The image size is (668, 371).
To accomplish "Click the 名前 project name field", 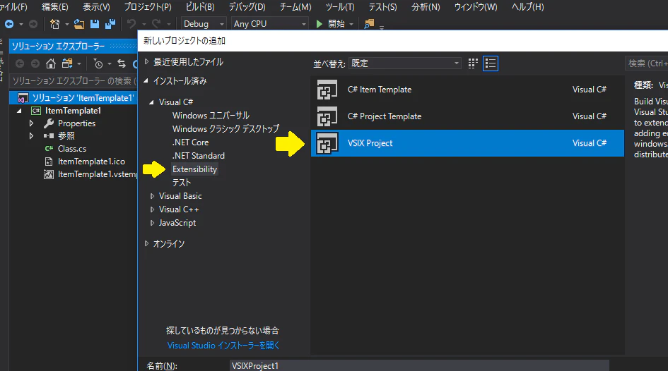I will [419, 365].
